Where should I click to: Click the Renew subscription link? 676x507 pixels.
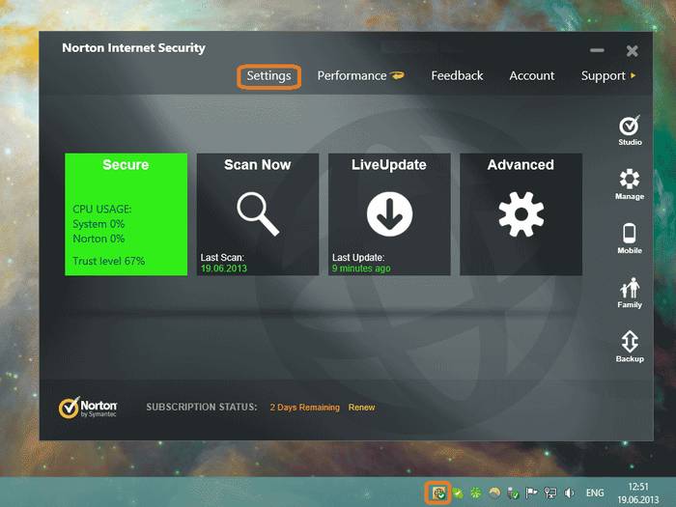pyautogui.click(x=362, y=408)
